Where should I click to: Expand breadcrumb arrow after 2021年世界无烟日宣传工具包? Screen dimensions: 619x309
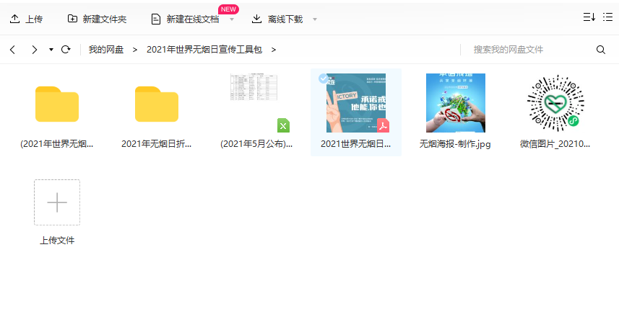(273, 50)
